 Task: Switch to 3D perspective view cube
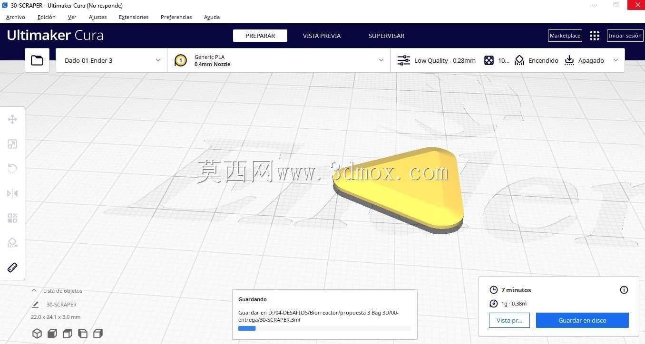click(x=37, y=333)
